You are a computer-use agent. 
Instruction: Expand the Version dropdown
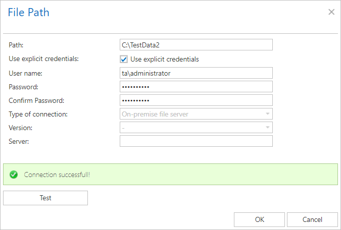196,128
